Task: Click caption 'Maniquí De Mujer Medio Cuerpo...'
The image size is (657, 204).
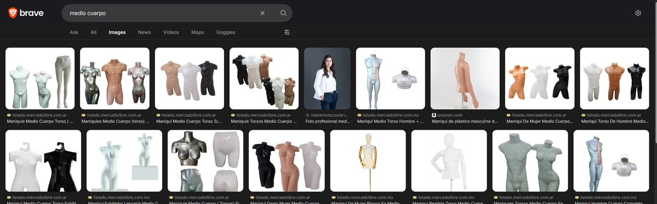Action: (x=540, y=121)
